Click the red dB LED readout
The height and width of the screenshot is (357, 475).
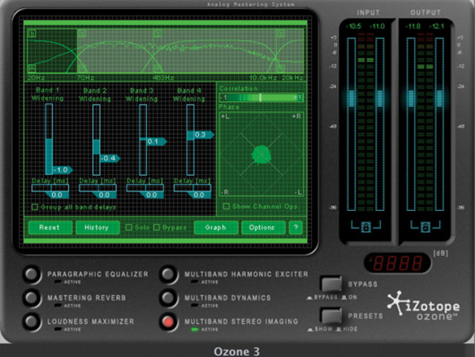(398, 263)
